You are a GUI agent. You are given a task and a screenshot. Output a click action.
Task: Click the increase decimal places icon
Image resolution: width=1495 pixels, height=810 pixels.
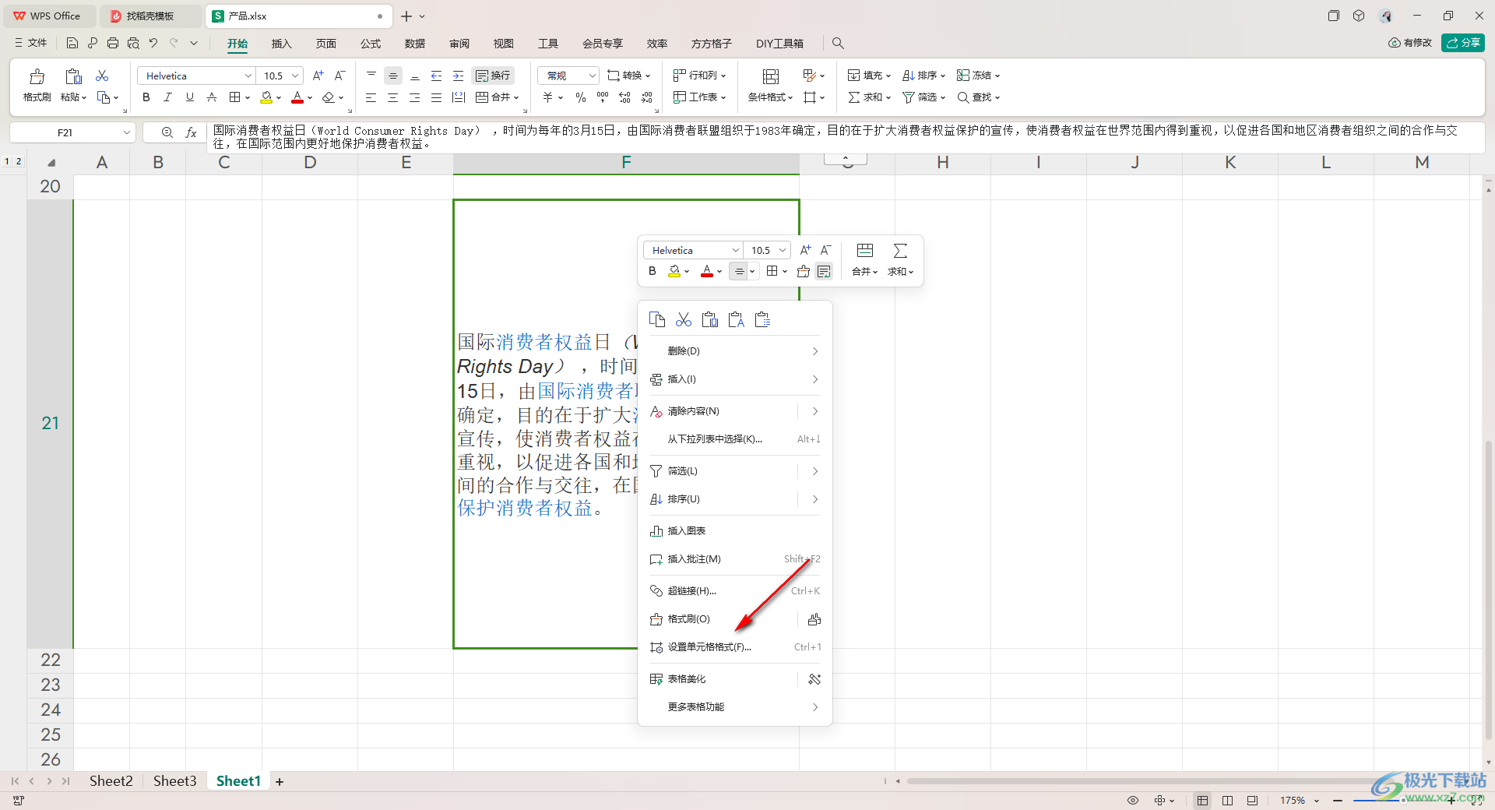[624, 97]
